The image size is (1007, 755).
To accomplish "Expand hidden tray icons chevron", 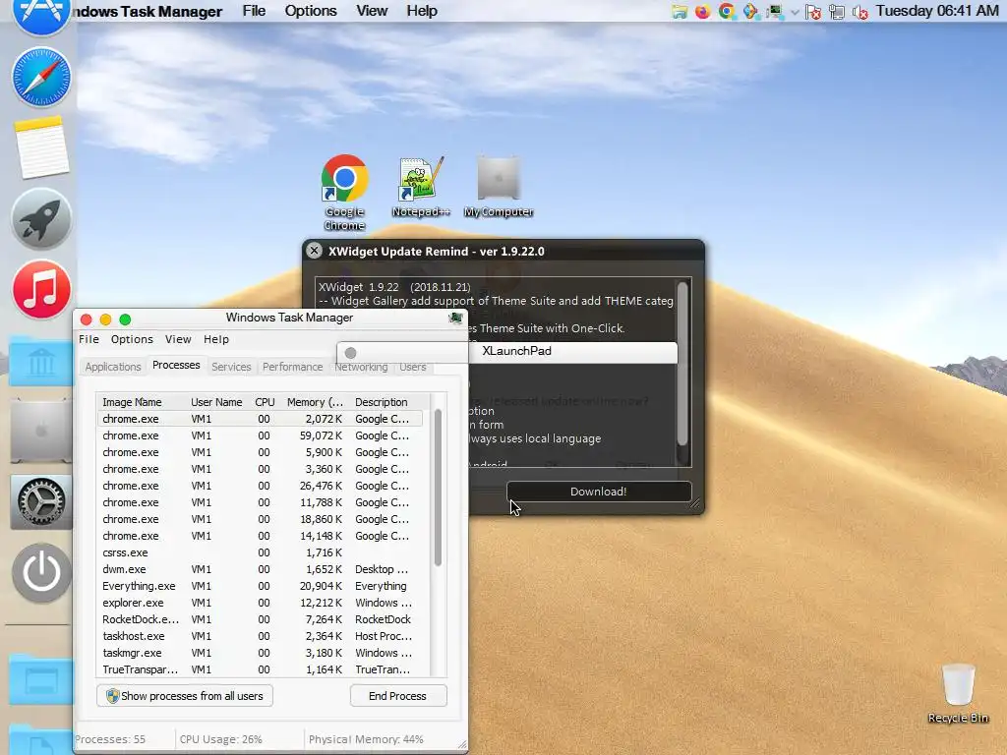I will (x=795, y=12).
